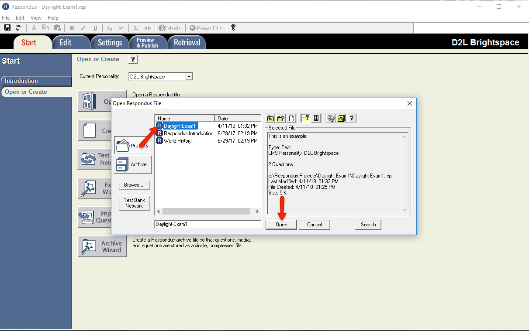Image resolution: width=529 pixels, height=331 pixels.
Task: Sort files by Name column header
Action: point(185,118)
